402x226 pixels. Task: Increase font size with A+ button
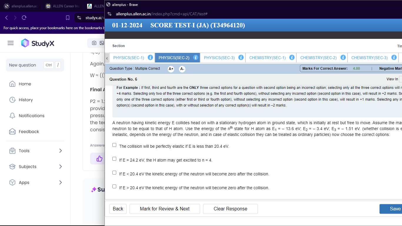tap(171, 69)
